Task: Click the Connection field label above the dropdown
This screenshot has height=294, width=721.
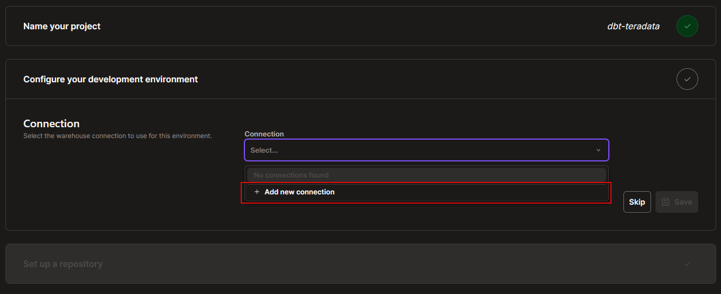Action: coord(264,134)
